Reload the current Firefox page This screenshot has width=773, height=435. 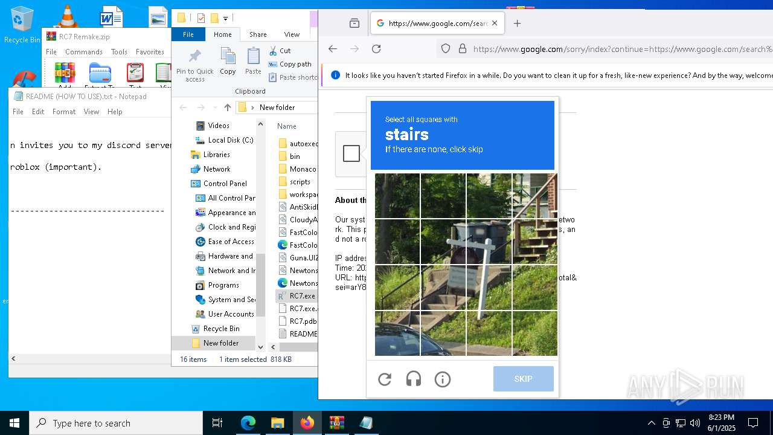tap(376, 49)
